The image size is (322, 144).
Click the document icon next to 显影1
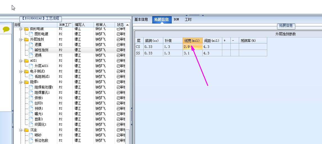[x=31, y=119]
